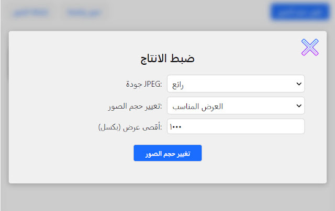Image resolution: width=335 pixels, height=211 pixels.
Task: Click the blue تغيير حجم الصور button
Action: (x=167, y=153)
